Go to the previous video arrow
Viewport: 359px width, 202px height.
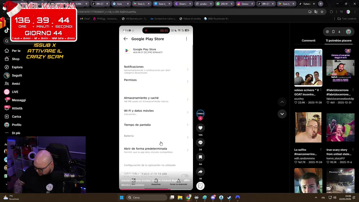tap(282, 102)
